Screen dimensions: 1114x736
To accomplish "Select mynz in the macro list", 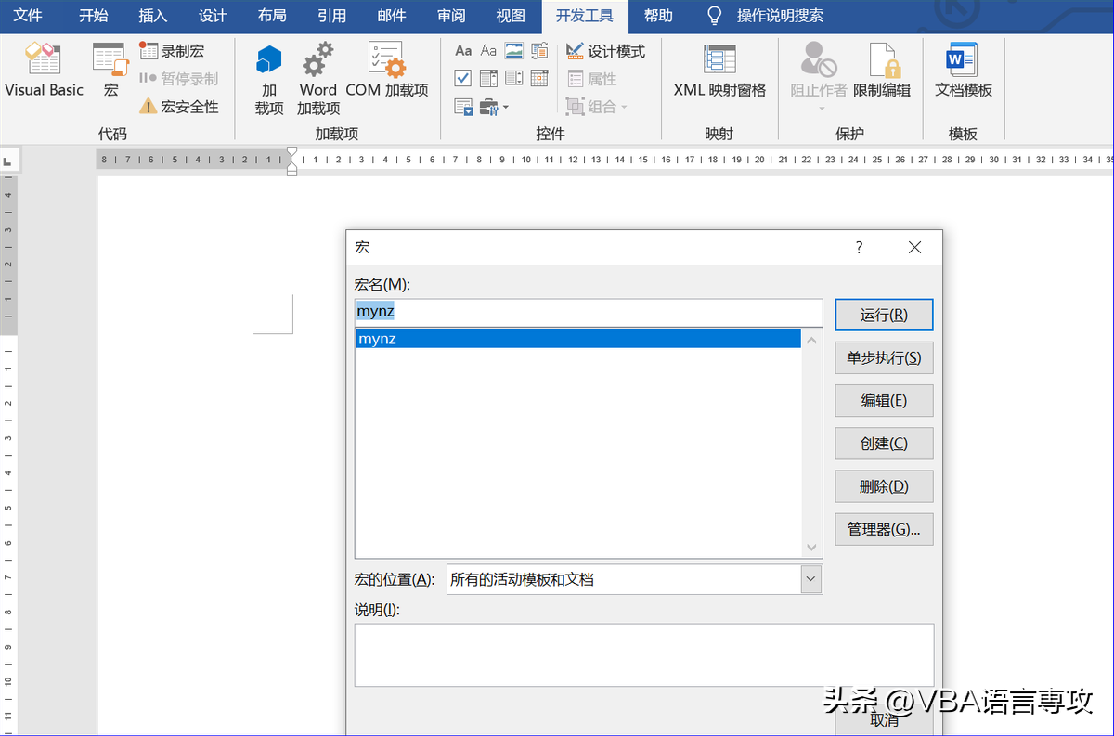I will click(577, 339).
